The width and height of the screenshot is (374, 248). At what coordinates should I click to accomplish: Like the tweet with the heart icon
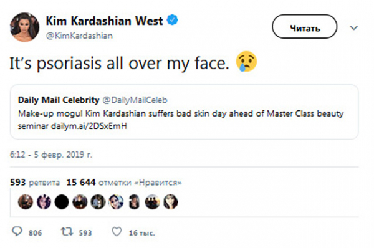click(117, 232)
